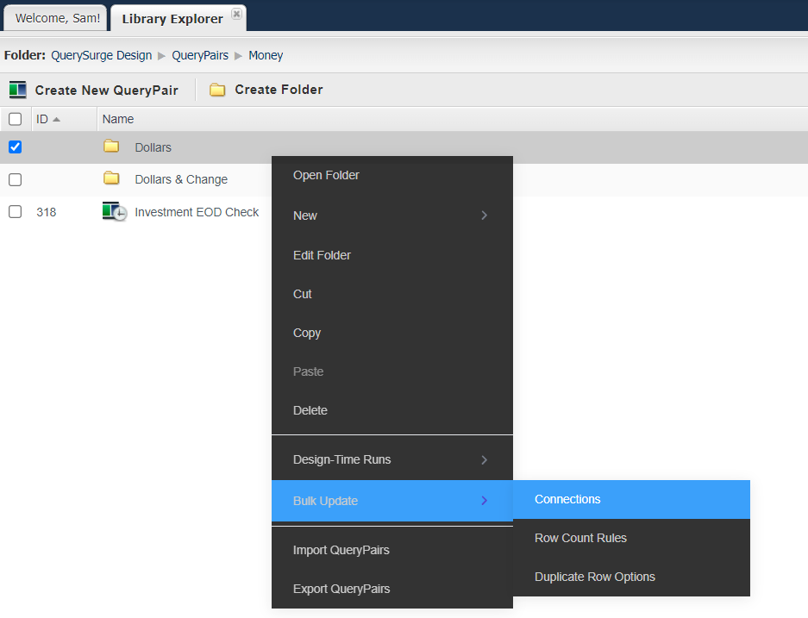Expand the Bulk Update submenu arrow
The width and height of the screenshot is (808, 618).
484,501
